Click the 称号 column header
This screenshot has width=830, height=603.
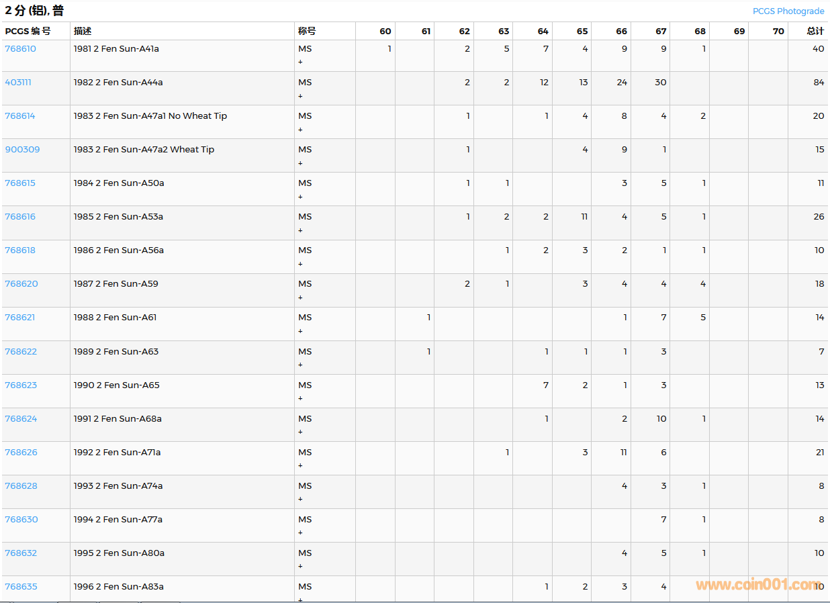coord(307,31)
